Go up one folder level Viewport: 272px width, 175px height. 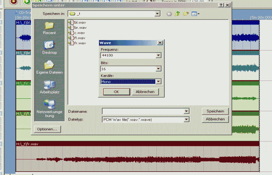click(178, 14)
